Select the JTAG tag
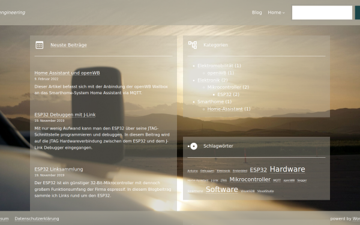 tap(224, 181)
